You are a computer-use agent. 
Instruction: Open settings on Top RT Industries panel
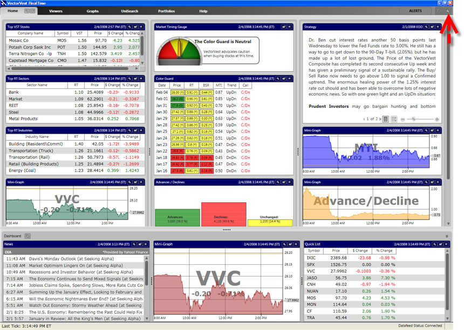[129, 130]
